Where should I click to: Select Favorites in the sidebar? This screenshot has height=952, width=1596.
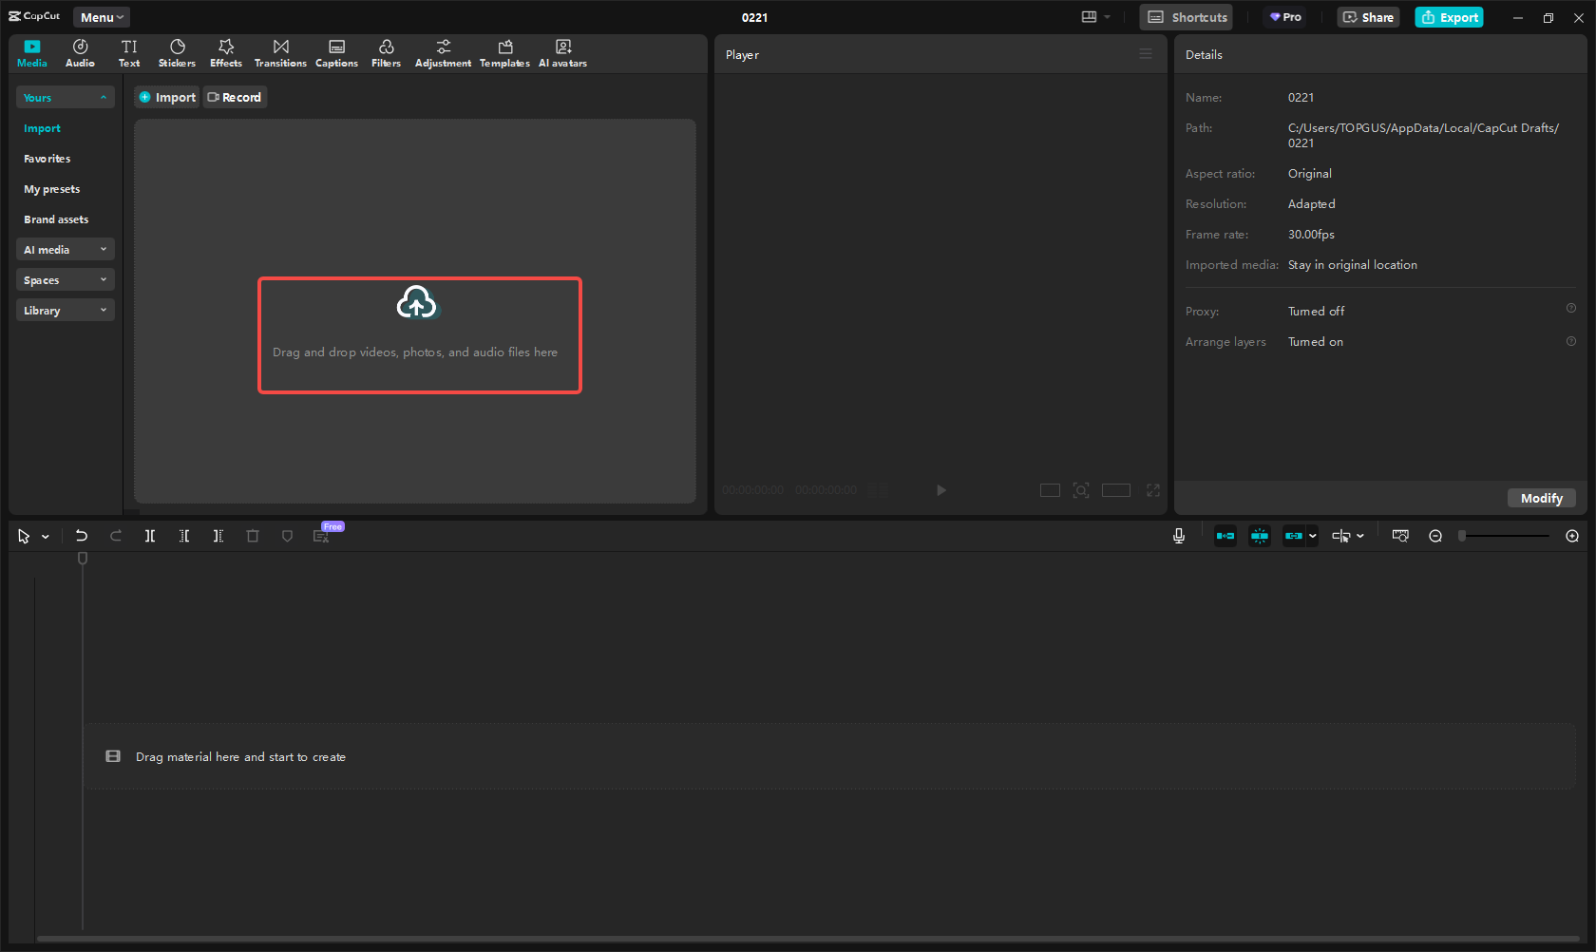[x=47, y=159]
